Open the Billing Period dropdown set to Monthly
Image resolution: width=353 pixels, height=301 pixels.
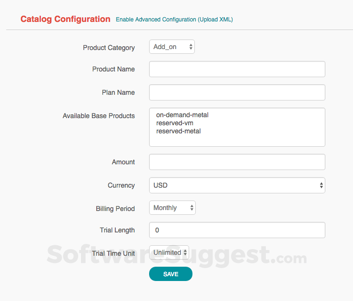pos(172,208)
